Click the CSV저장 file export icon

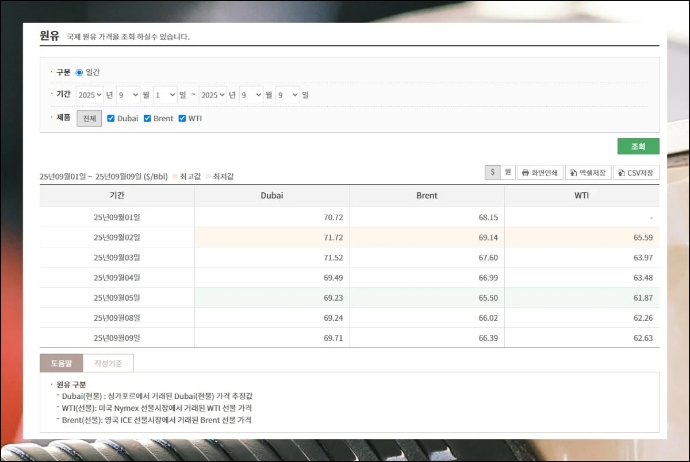[x=622, y=173]
